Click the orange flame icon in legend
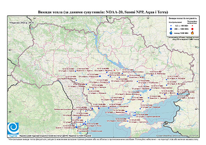The image size is (206, 145). [x=193, y=33]
